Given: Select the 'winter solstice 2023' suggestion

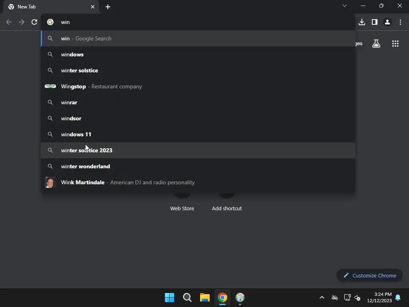Looking at the screenshot, I should (198, 150).
